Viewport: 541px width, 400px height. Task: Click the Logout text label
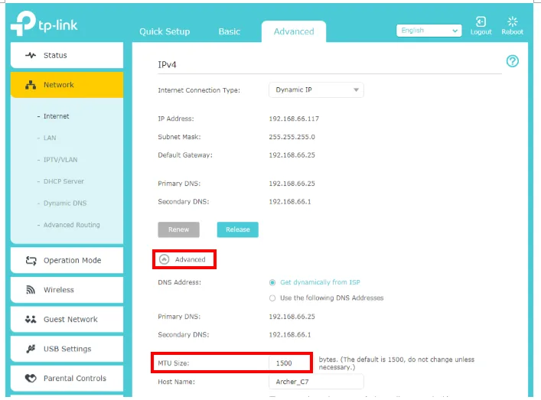(481, 32)
